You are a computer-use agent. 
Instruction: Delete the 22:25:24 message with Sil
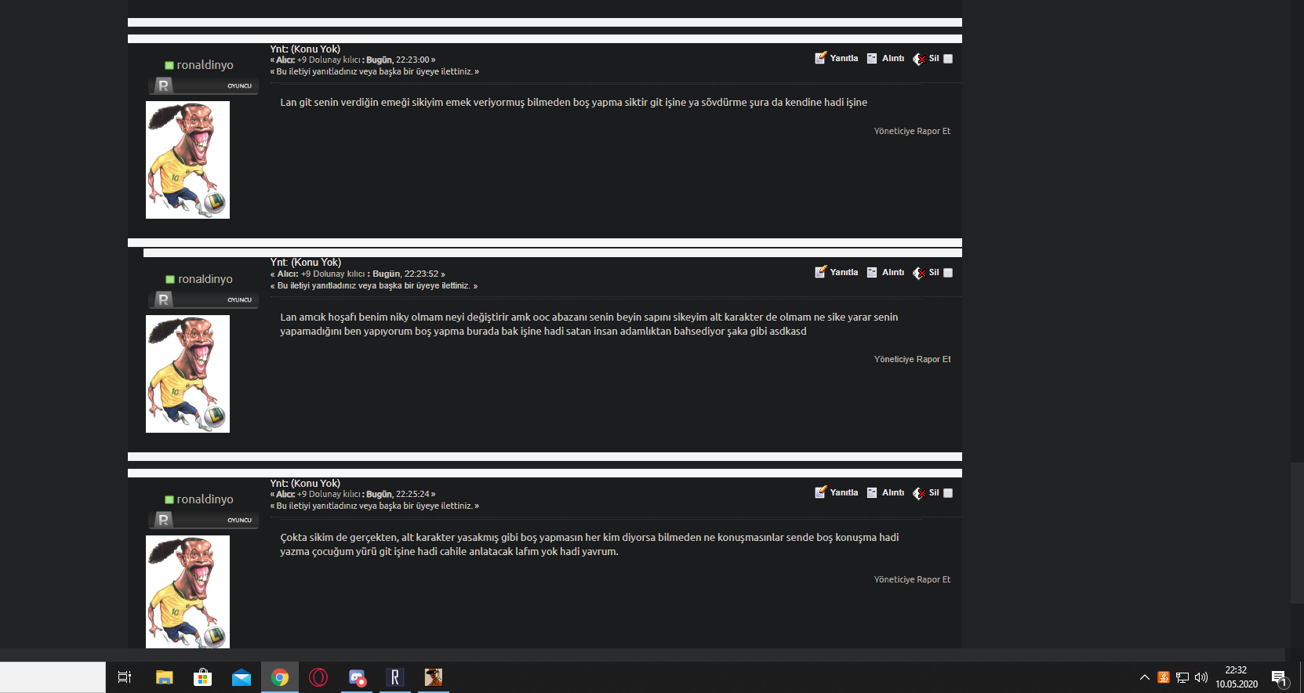(x=926, y=493)
